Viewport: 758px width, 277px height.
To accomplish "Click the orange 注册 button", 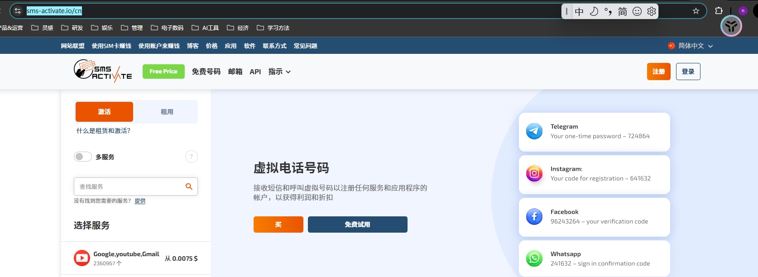I will tap(658, 72).
